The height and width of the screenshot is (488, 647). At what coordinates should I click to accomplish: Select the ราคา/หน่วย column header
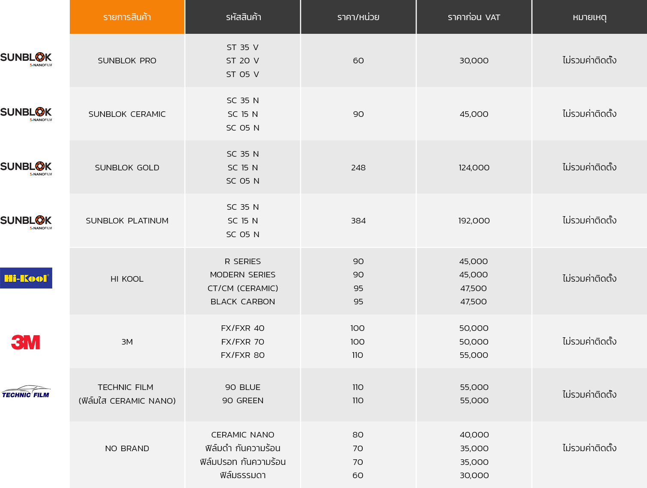tap(358, 17)
